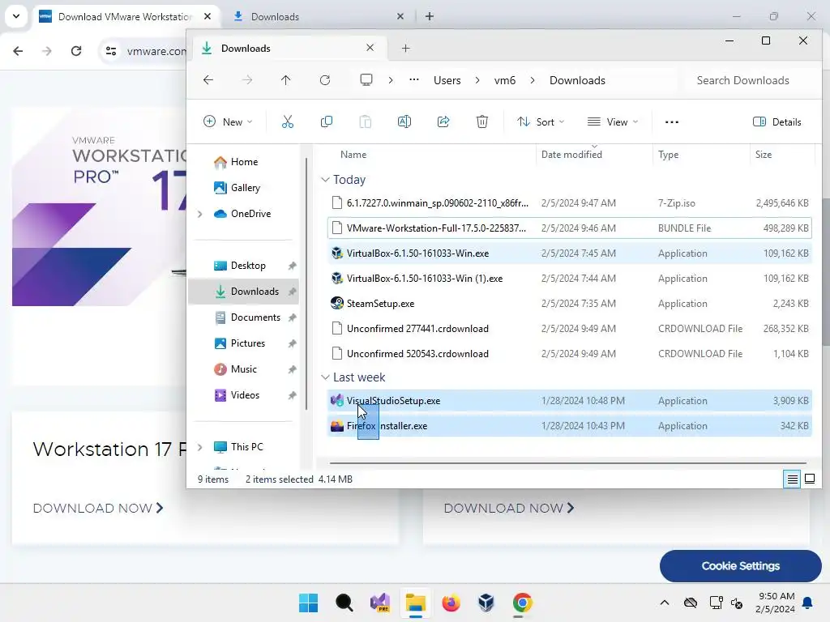This screenshot has width=830, height=622.
Task: Open Chrome tab search dropdown arrow
Action: tap(16, 16)
